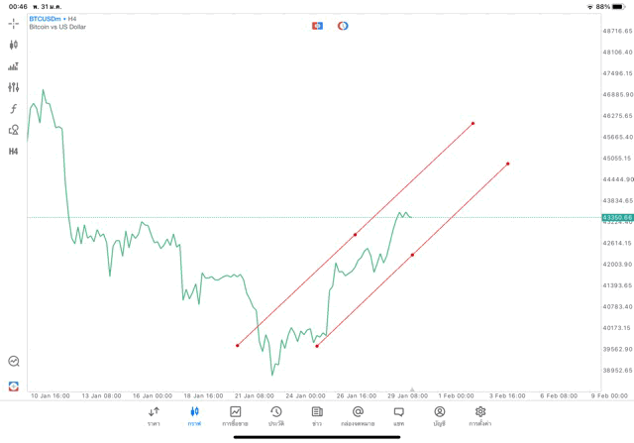634x443 pixels.
Task: Switch to the การซื้อขาย trade tab
Action: pyautogui.click(x=235, y=416)
